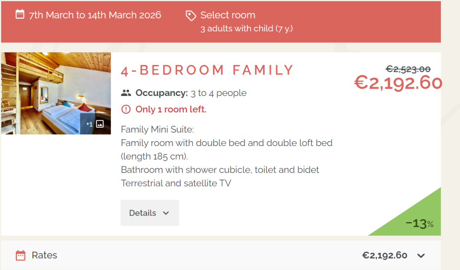Click the Only 1 room left warning text
Viewport: 460px width, 270px height.
coord(171,110)
